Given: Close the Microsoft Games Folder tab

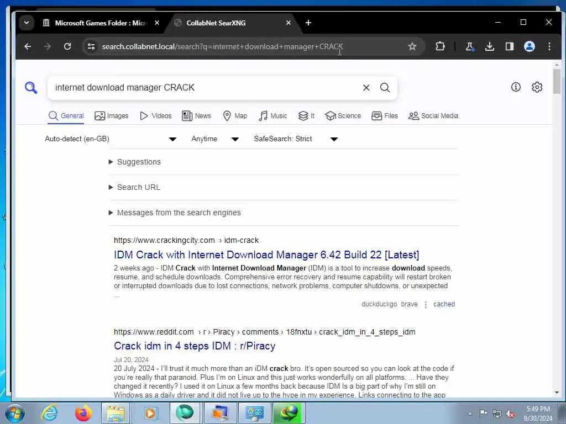Looking at the screenshot, I should [157, 23].
